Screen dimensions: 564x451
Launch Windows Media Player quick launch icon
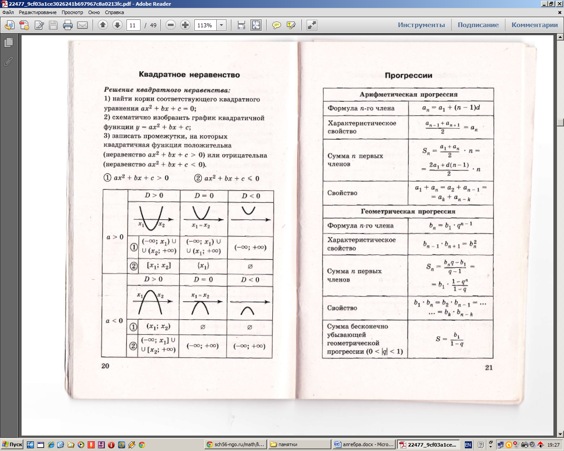81,445
